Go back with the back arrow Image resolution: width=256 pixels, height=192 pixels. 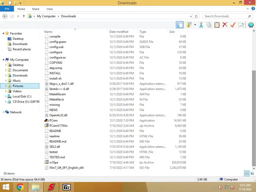[x=5, y=16]
